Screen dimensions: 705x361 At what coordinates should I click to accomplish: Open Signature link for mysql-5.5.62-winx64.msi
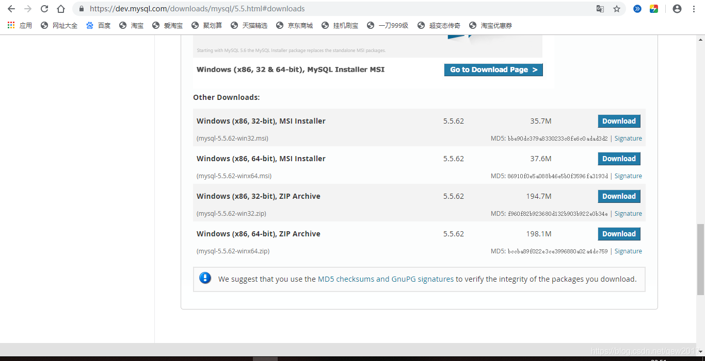[628, 176]
